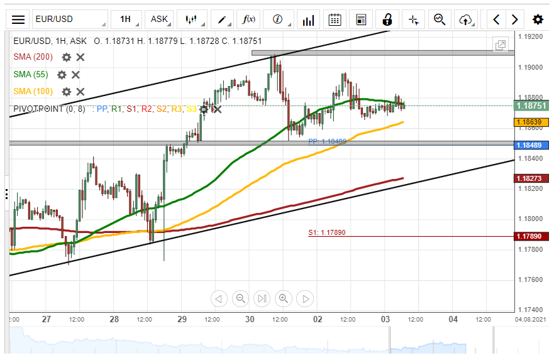Open PIVOTPOINT indicator settings gear
Image resolution: width=554 pixels, height=358 pixels.
(x=204, y=109)
